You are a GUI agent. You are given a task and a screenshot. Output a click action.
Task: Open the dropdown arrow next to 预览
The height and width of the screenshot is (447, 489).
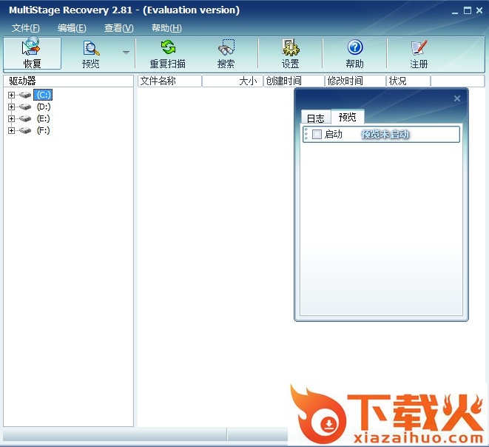(x=126, y=53)
